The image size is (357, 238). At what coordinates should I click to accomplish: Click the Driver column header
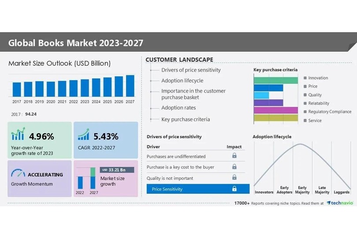click(x=153, y=147)
